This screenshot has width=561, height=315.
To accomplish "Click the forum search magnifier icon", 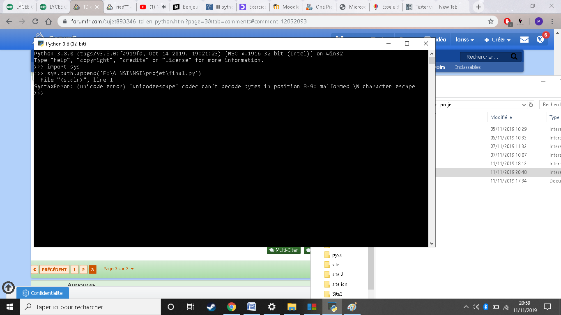I will (x=514, y=57).
